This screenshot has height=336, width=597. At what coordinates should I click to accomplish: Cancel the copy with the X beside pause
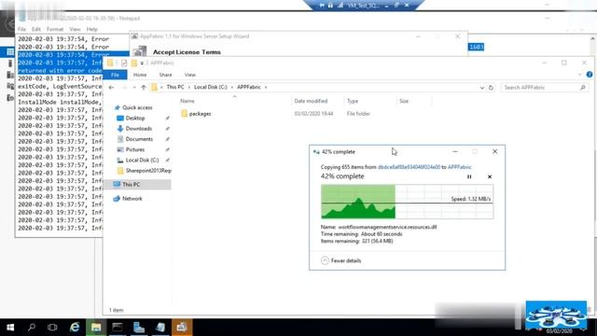point(490,176)
